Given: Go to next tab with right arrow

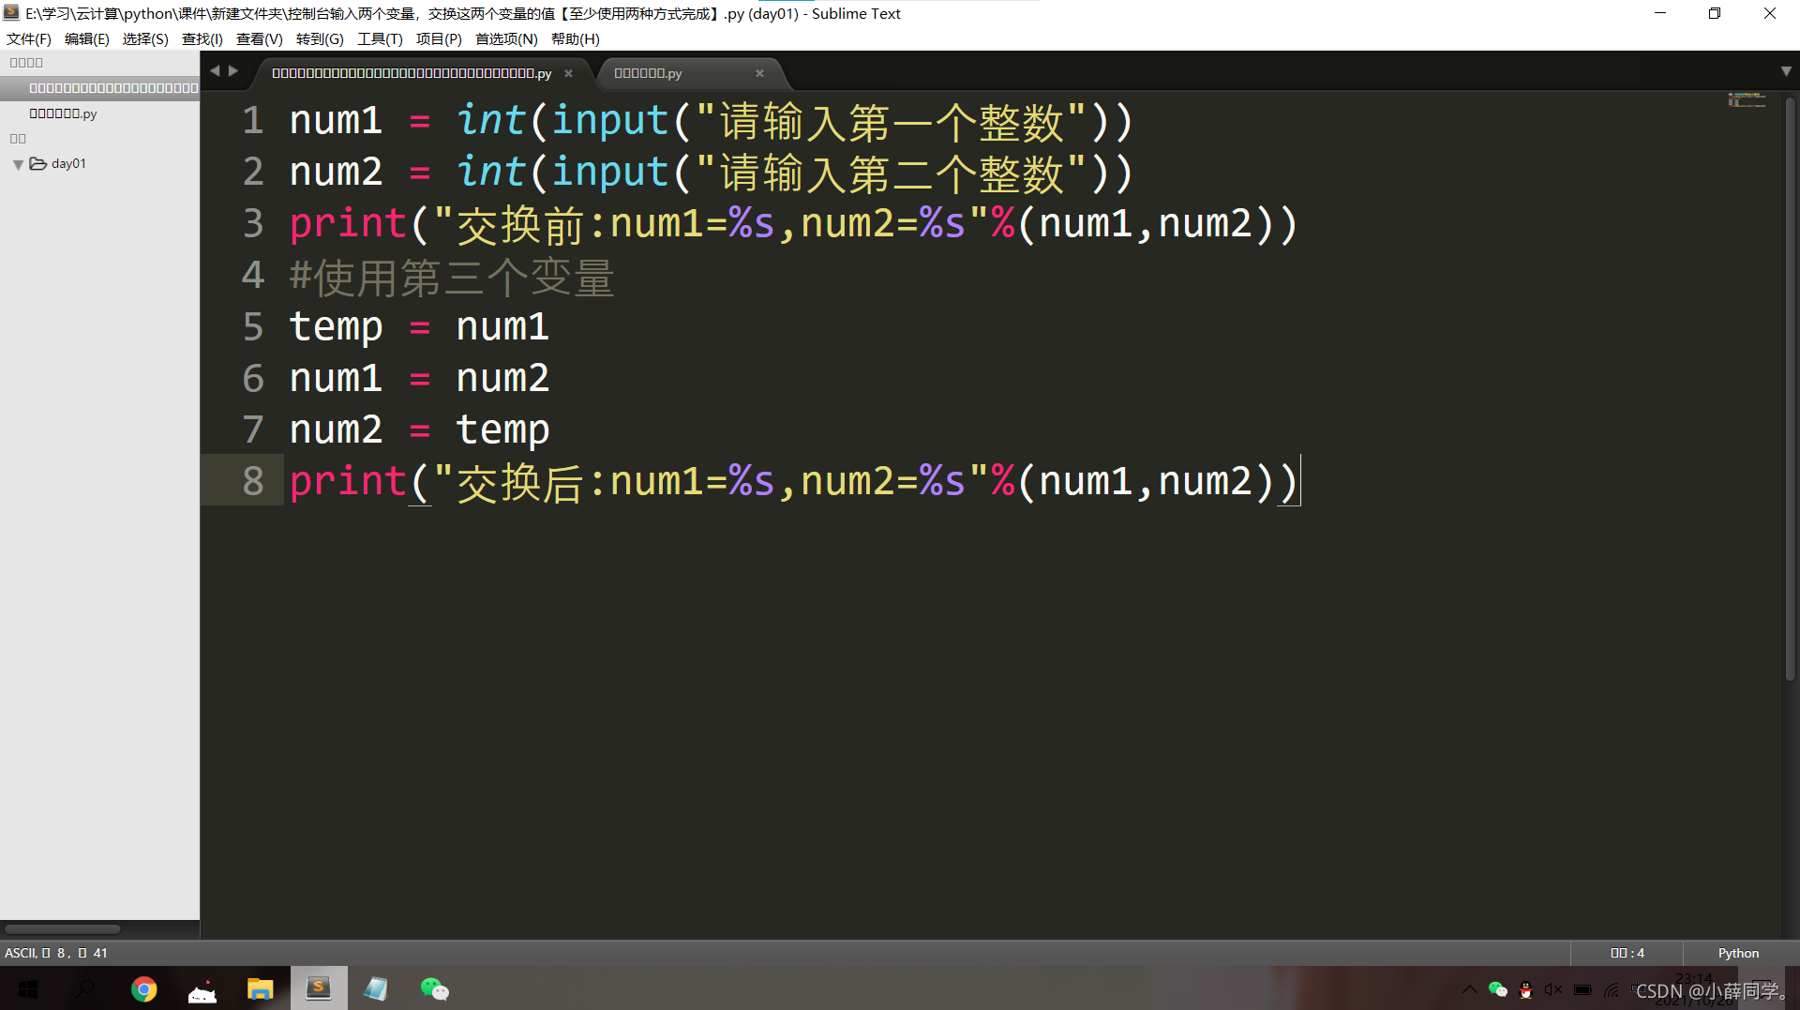Looking at the screenshot, I should point(233,71).
